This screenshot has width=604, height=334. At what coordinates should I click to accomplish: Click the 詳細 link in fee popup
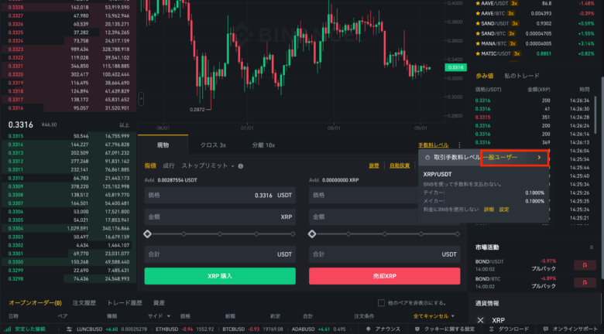pos(489,210)
